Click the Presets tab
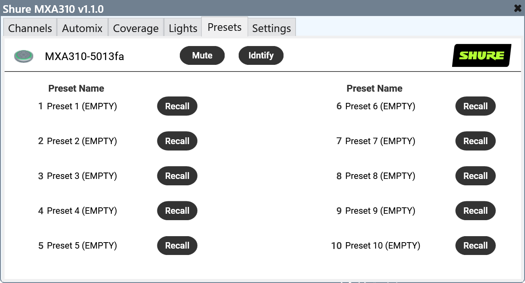Screen dimensions: 525x283 click(x=225, y=27)
